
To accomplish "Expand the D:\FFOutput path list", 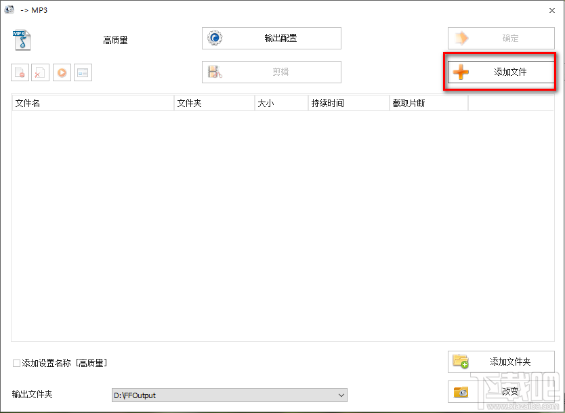I will (x=340, y=395).
